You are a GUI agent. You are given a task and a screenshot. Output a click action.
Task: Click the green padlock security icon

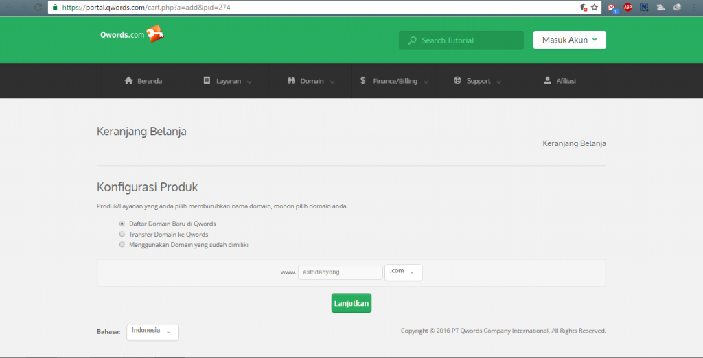[54, 7]
